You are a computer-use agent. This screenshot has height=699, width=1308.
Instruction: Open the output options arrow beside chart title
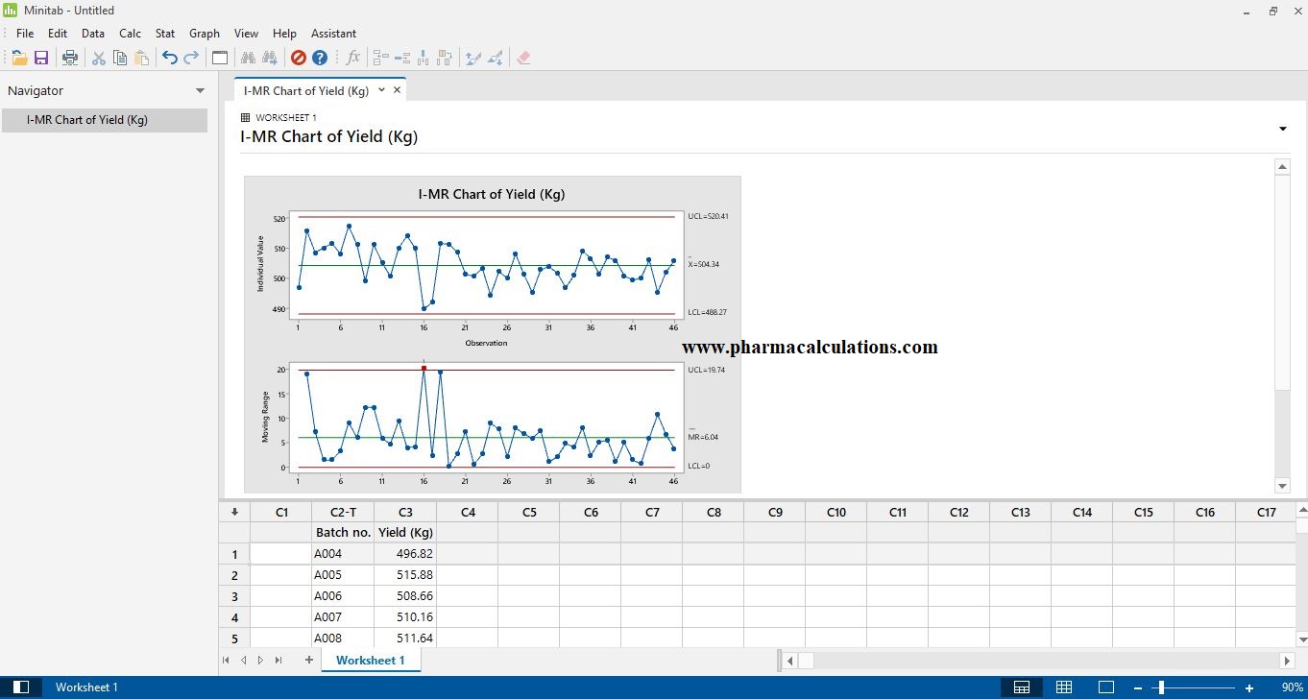pyautogui.click(x=1282, y=129)
